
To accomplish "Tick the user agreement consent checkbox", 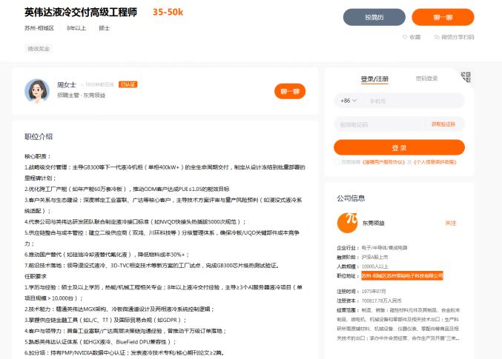I will pyautogui.click(x=336, y=161).
